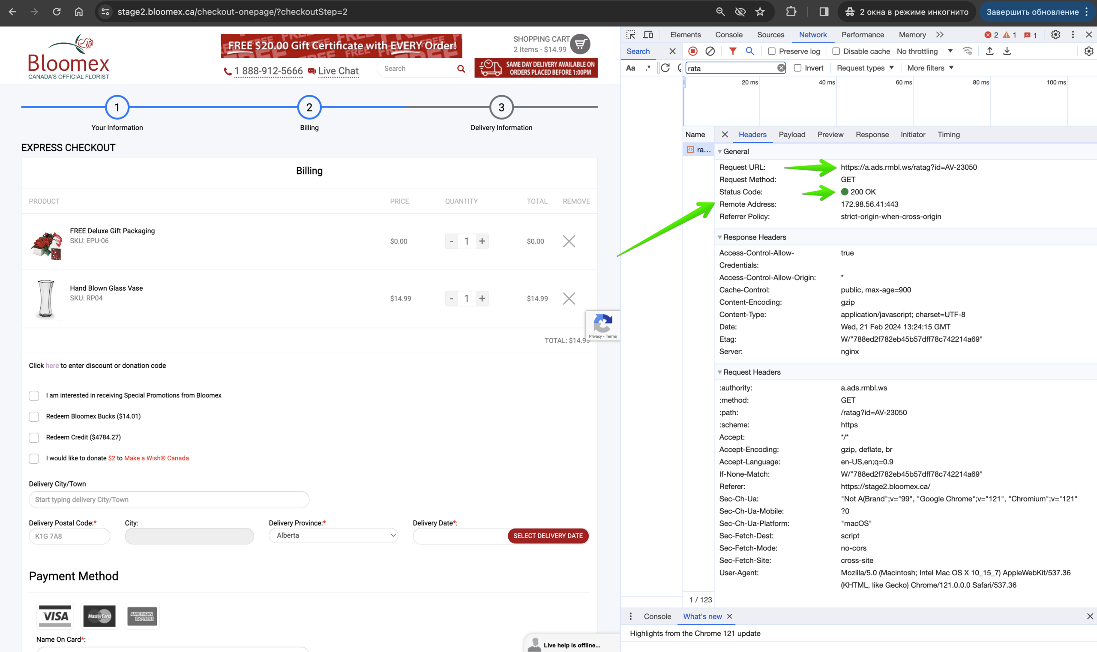
Task: Open the browser extensions puzzle icon
Action: 791,12
